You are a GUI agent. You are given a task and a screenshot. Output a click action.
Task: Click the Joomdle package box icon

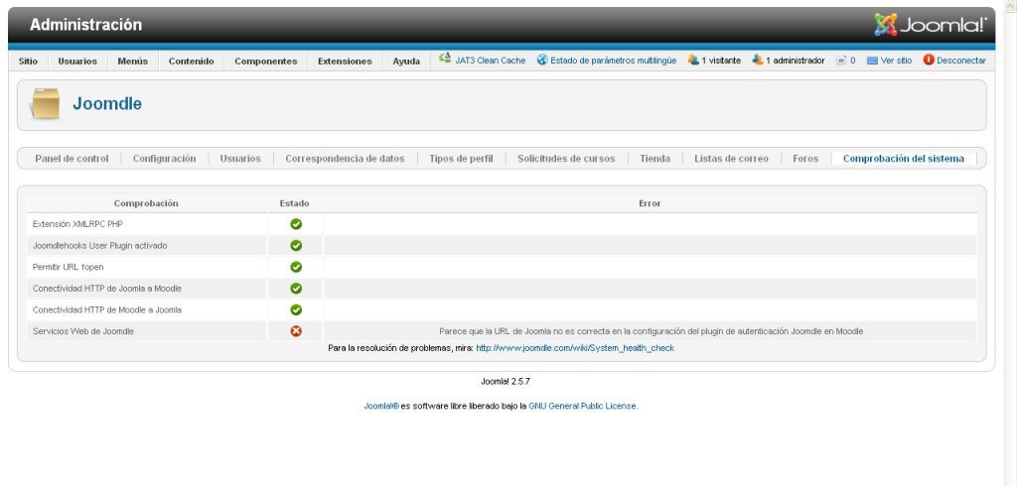(x=46, y=105)
